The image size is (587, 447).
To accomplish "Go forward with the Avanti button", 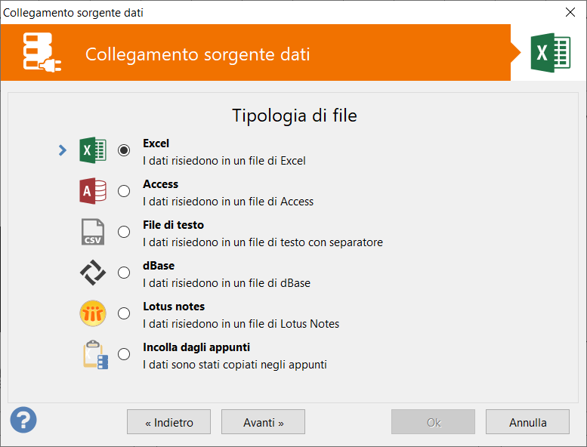I will 263,422.
